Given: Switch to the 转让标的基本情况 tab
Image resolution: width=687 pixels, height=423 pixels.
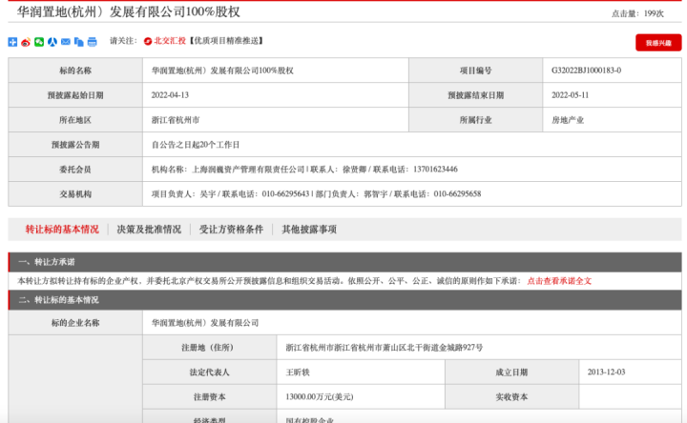Looking at the screenshot, I should (62, 230).
